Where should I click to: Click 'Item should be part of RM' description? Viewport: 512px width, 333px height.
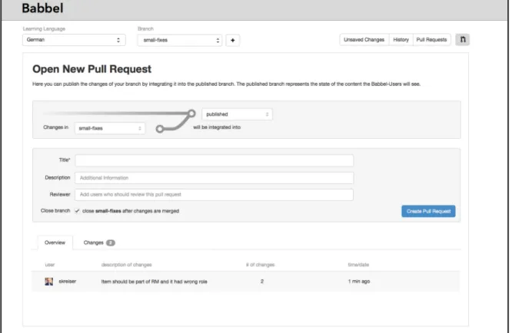(154, 282)
